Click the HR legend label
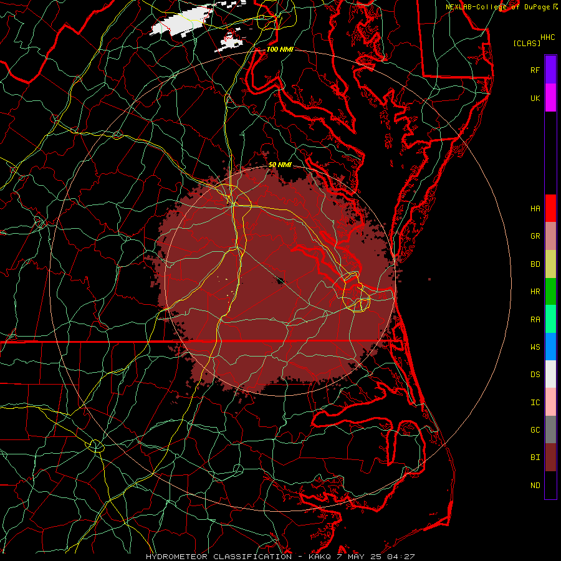This screenshot has width=561, height=561. click(535, 292)
